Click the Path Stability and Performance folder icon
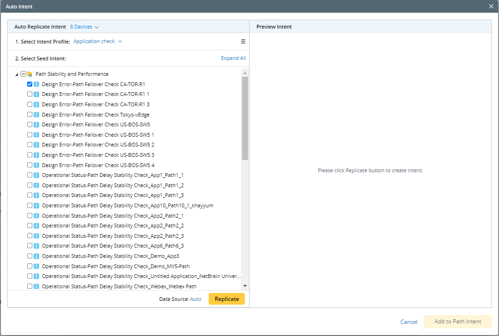 (x=30, y=74)
